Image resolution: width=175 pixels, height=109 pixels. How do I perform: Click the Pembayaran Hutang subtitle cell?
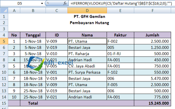(89, 23)
